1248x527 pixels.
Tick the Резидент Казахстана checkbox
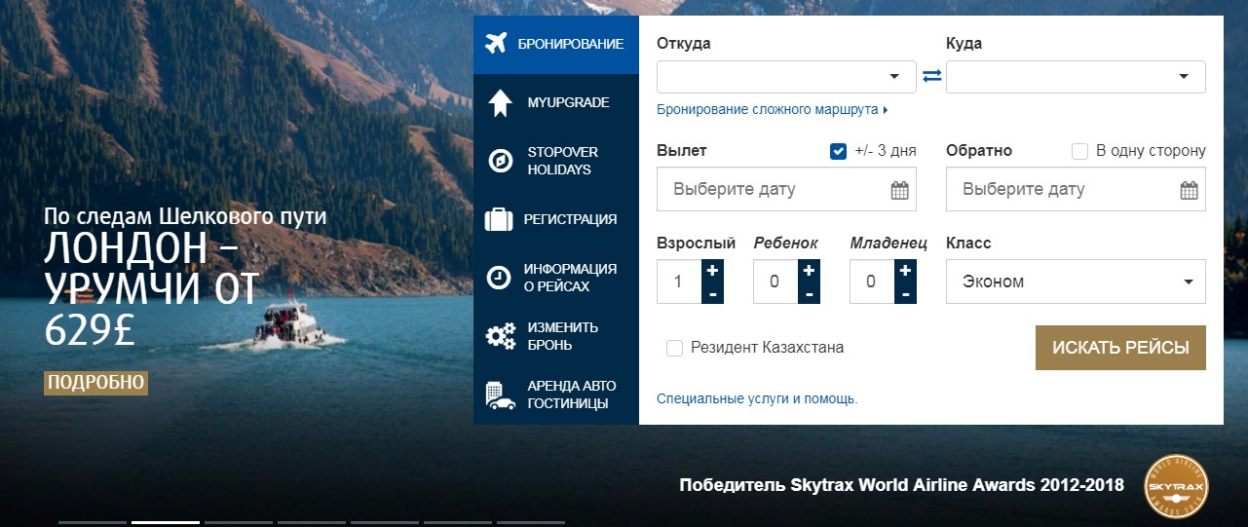674,348
